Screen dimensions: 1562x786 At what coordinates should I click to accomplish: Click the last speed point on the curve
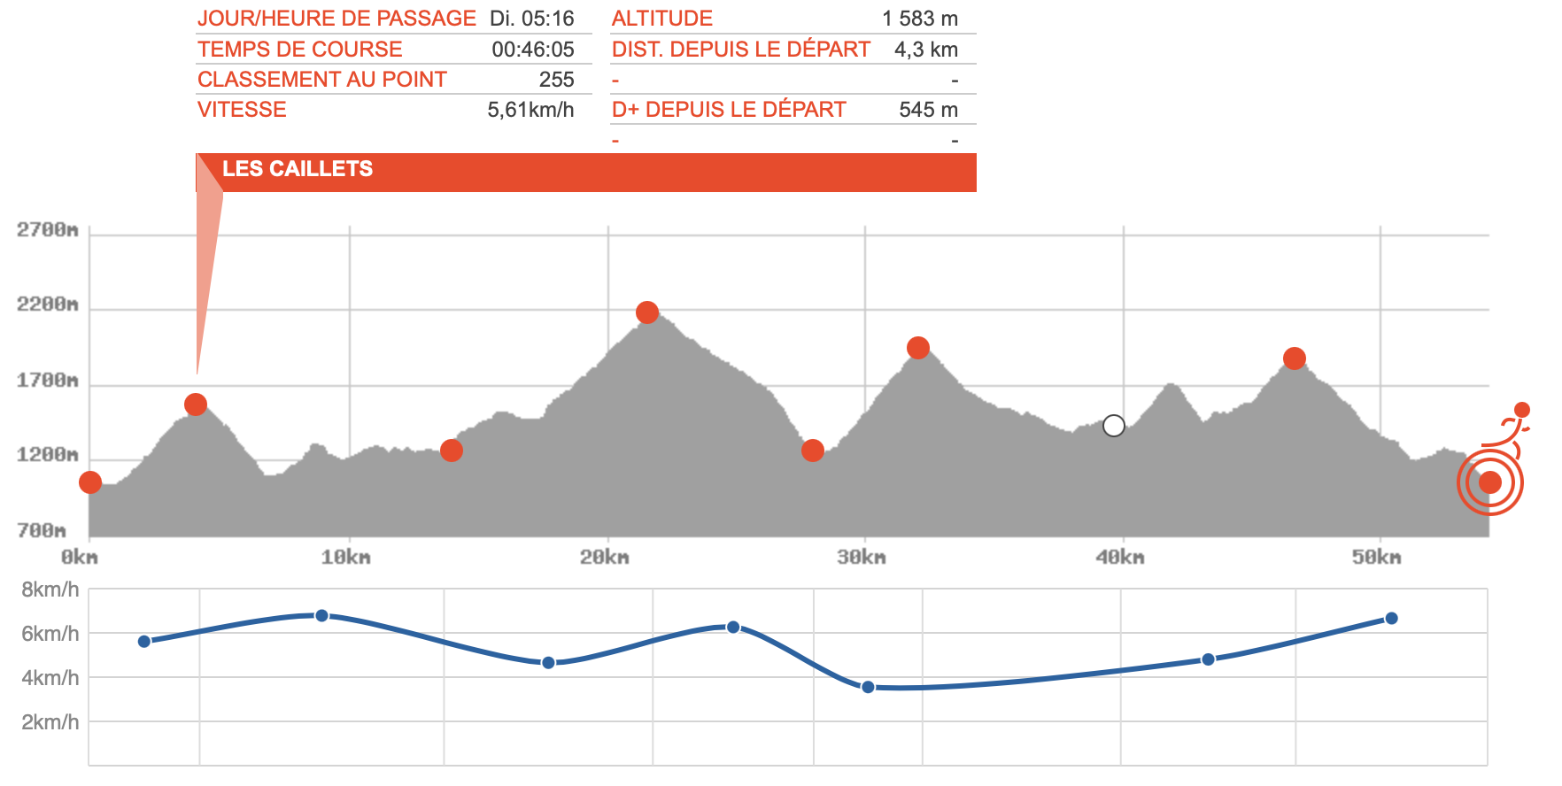(x=1391, y=618)
